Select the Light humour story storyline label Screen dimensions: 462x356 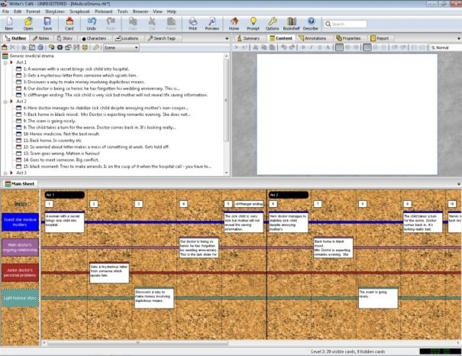(20, 298)
